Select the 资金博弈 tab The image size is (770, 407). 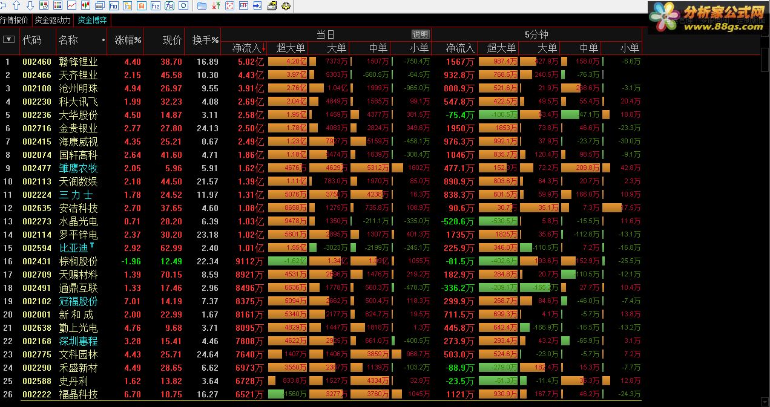[x=93, y=20]
